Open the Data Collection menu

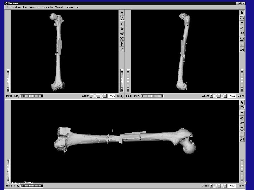(18, 7)
